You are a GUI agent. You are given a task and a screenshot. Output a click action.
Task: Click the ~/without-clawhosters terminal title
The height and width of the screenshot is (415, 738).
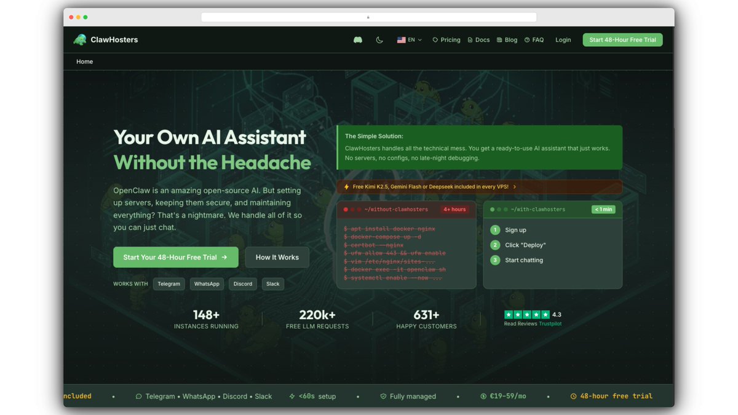(396, 210)
